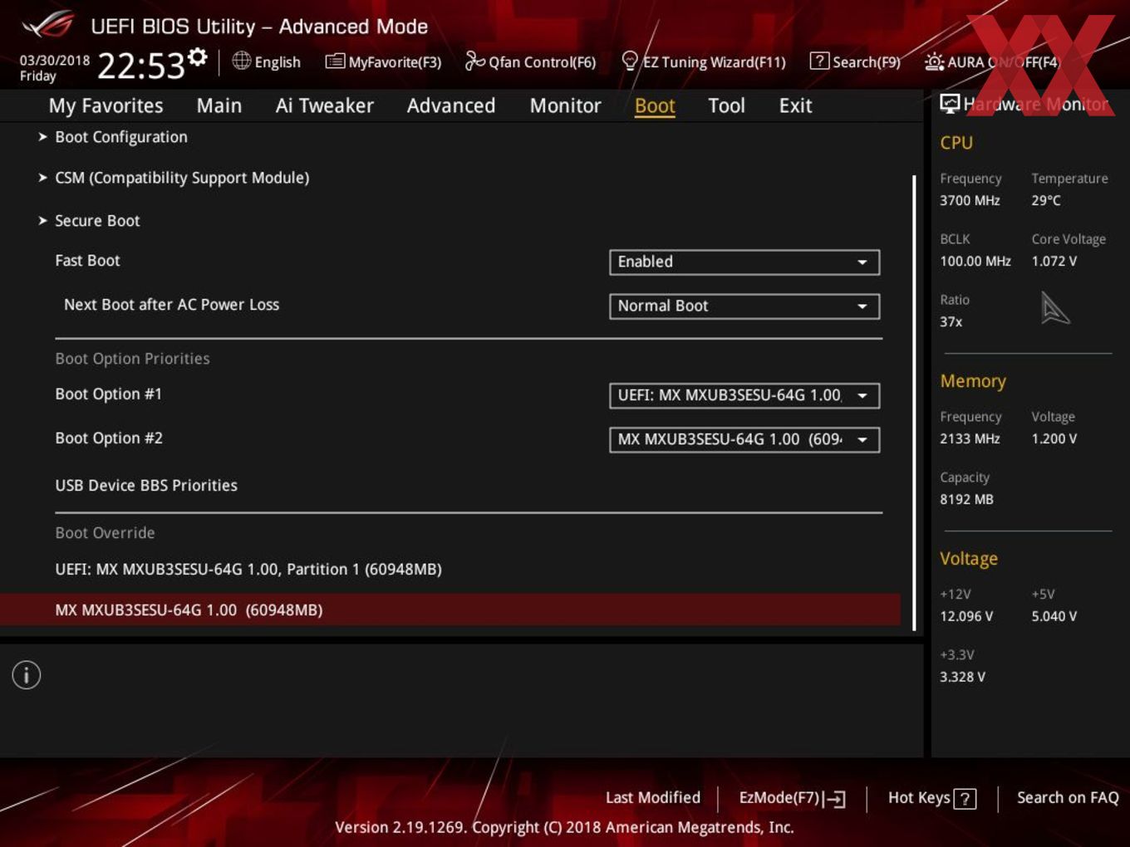Viewport: 1130px width, 847px height.
Task: Click the Next Boot after AC Power Loss label
Action: tap(172, 305)
